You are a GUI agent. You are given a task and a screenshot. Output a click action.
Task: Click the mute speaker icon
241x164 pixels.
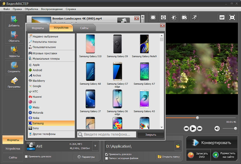pos(217,128)
